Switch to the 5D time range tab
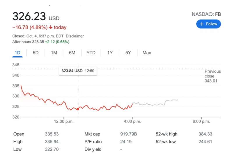 pyautogui.click(x=36, y=53)
